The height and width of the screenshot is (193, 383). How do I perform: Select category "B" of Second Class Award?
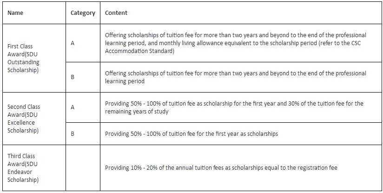point(73,133)
